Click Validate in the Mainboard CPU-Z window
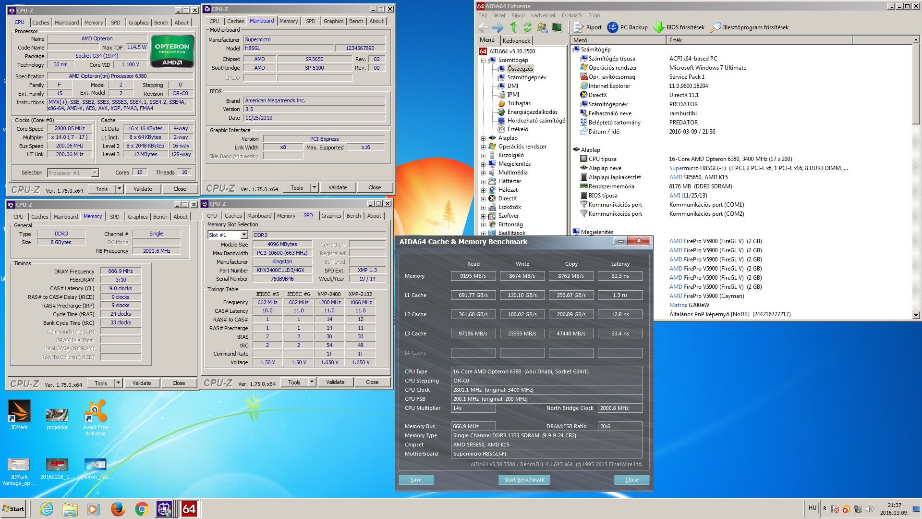The width and height of the screenshot is (922, 519). [x=338, y=187]
